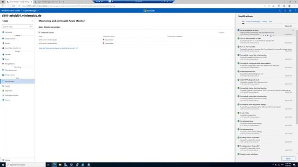Switch to the second browser tab
Viewport: 298px width, 167px height.
click(47, 2)
